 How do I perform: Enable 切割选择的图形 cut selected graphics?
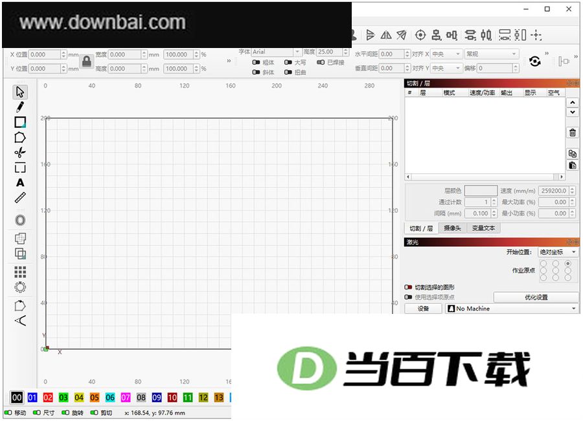408,287
